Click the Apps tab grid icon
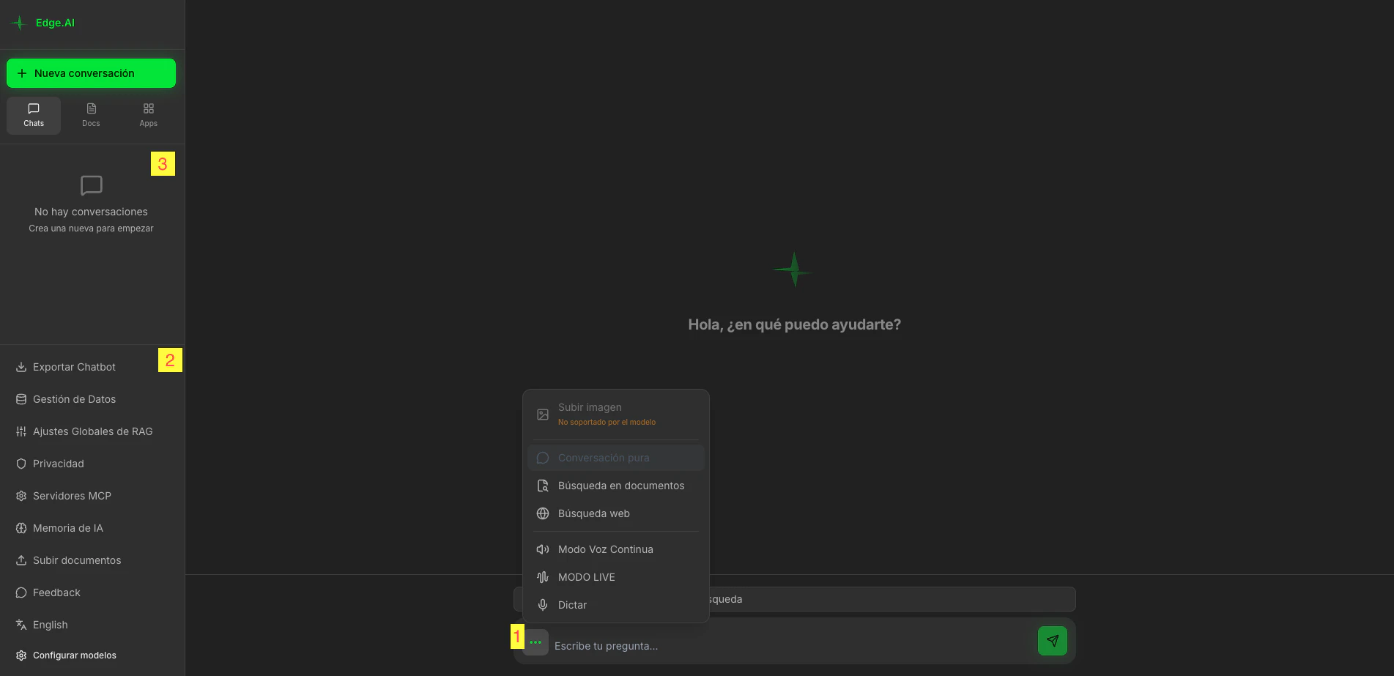This screenshot has height=676, width=1394. (149, 108)
